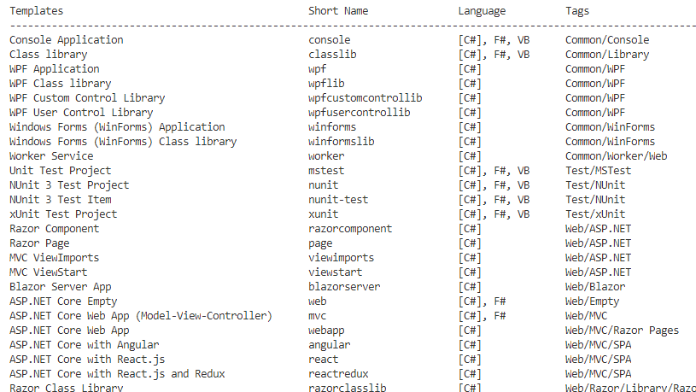Select the Blazor Server App template
This screenshot has height=392, width=696.
pos(60,287)
